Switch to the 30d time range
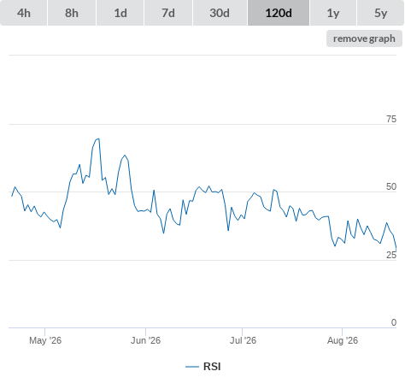Screen dimensions: 405x389 220,13
